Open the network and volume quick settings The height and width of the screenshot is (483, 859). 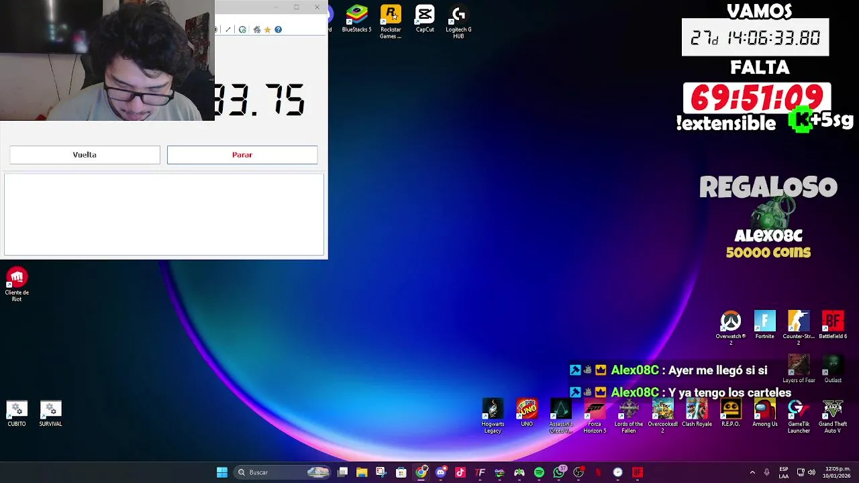806,472
